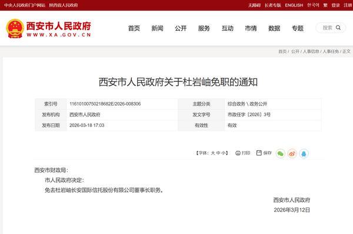353x234 pixels.
Task: Open the 市情 nav menu
Action: click(251, 28)
